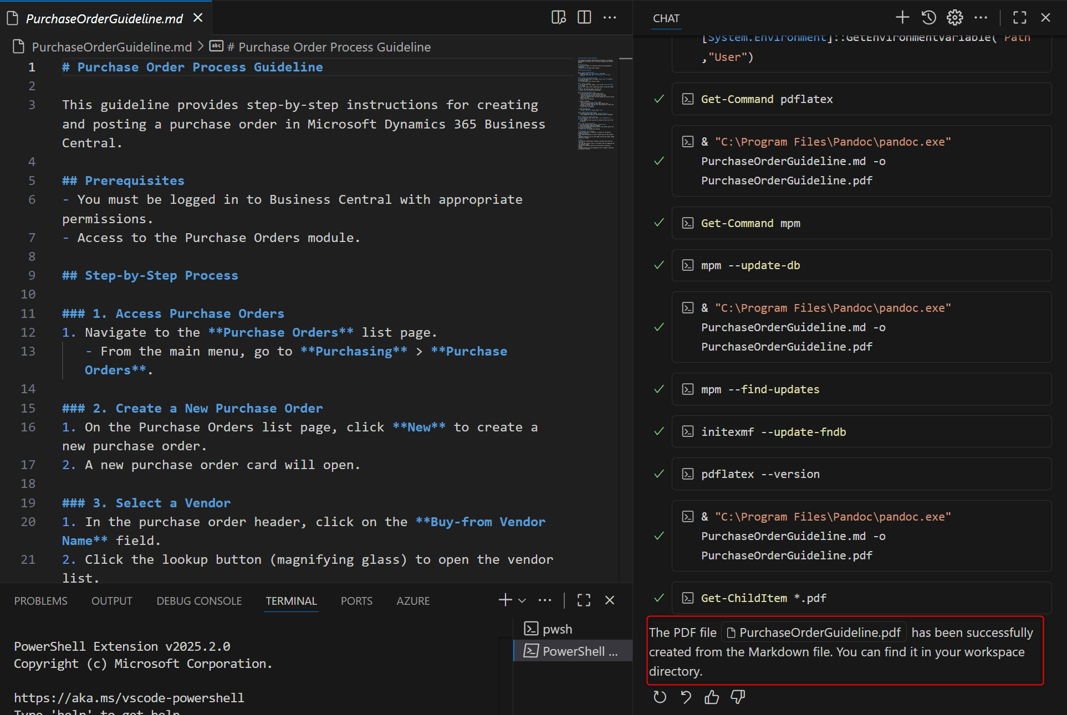Close the PurchaseOrderGuideline.md editor tab

(x=198, y=18)
